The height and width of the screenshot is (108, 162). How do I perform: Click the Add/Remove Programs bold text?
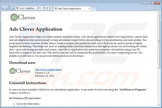coord(133,90)
